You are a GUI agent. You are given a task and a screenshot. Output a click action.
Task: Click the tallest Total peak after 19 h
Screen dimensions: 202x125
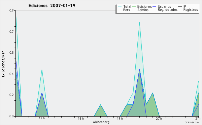[x=139, y=23]
